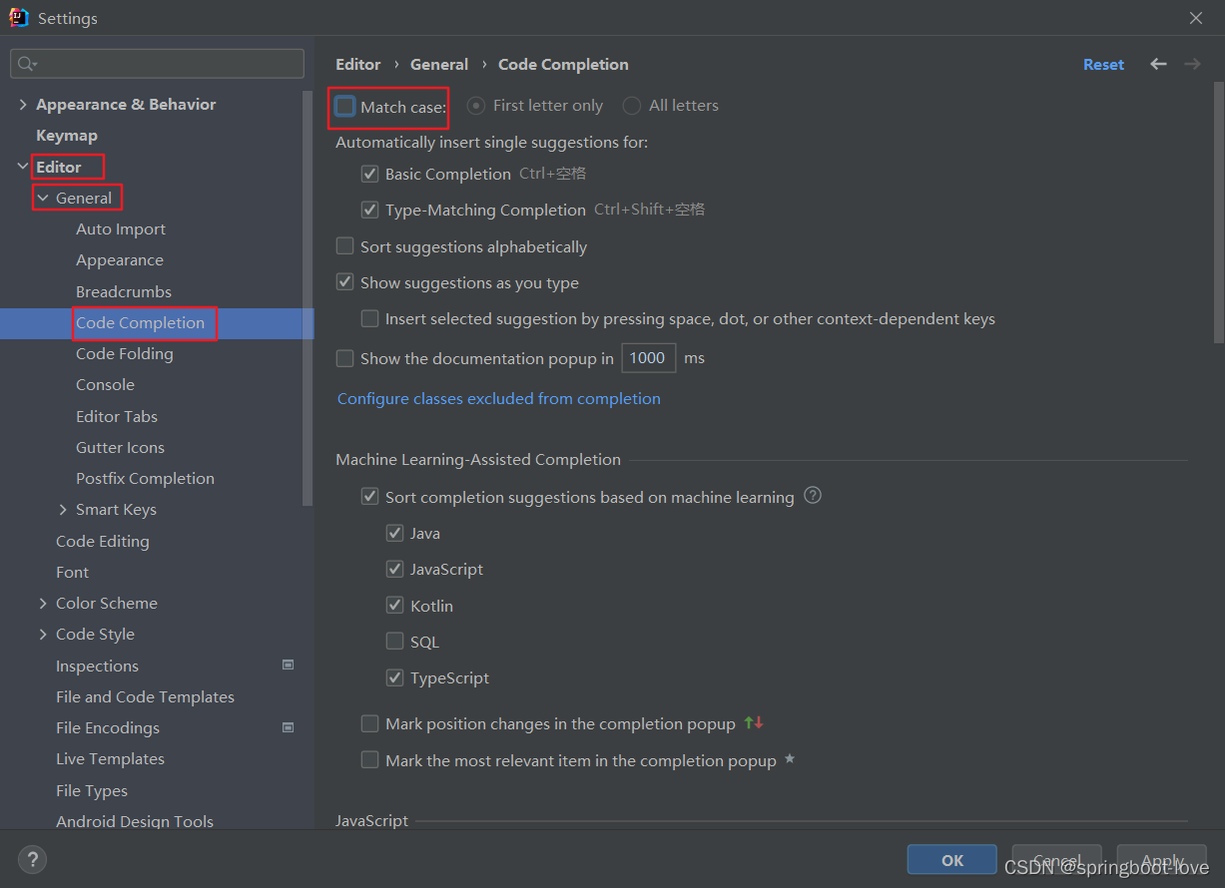Open Android Design Tools settings

click(x=135, y=821)
